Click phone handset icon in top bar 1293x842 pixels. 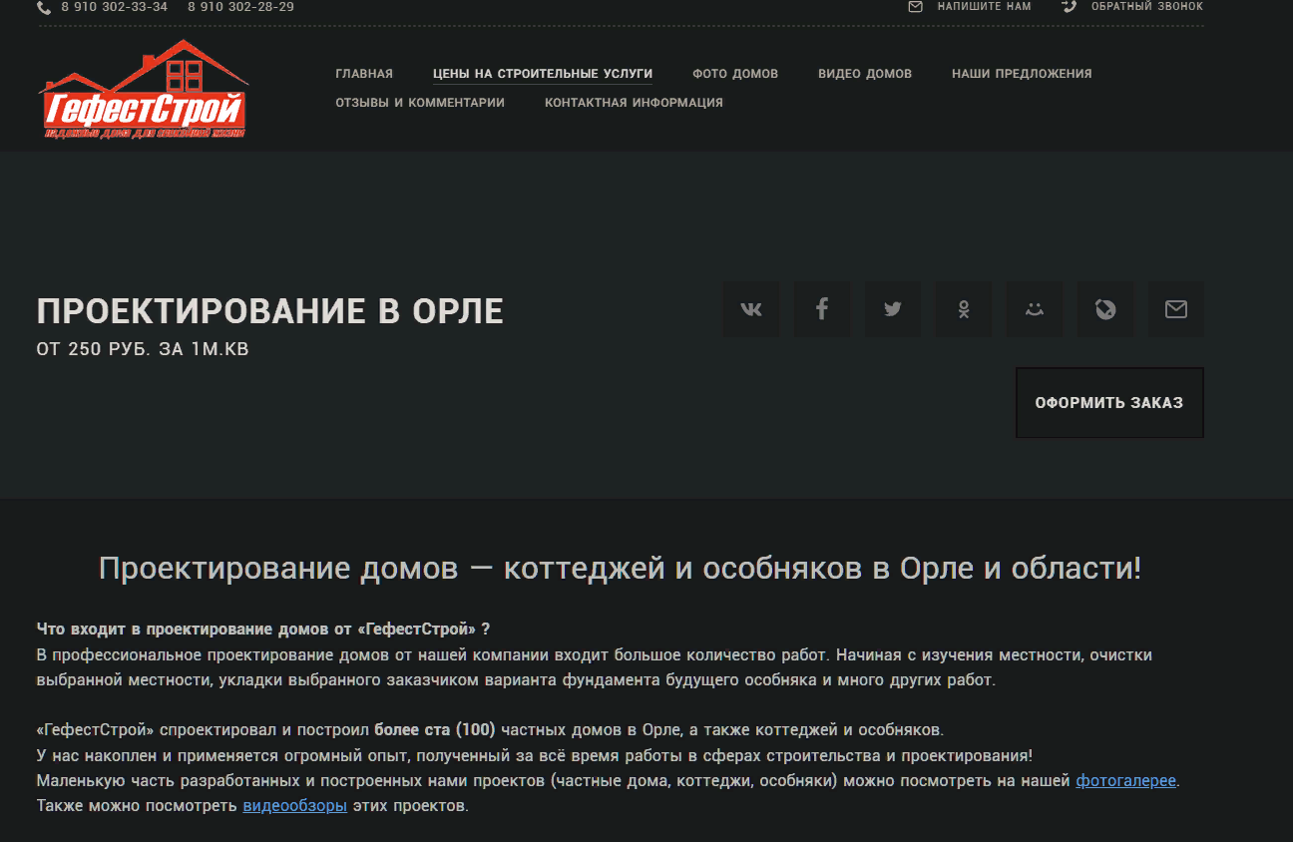coord(44,7)
